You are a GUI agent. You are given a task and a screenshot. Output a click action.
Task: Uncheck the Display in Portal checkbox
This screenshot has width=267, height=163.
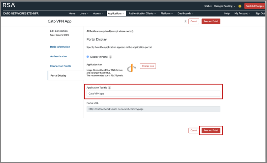pyautogui.click(x=88, y=57)
